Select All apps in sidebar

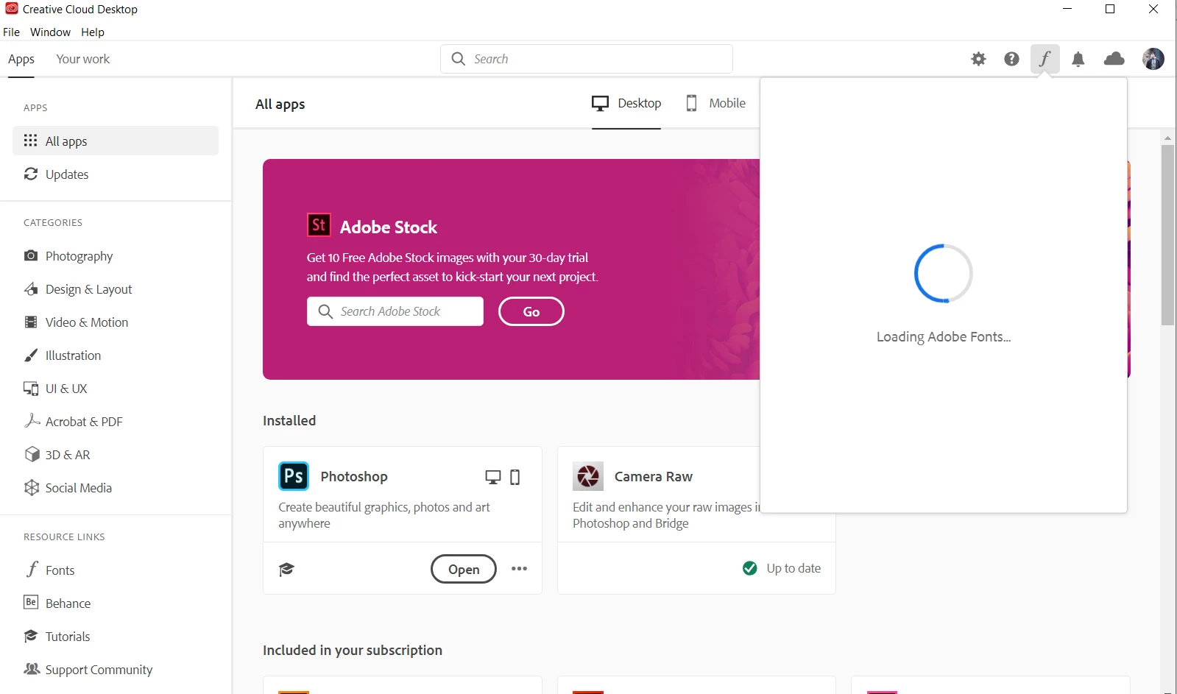(x=116, y=141)
